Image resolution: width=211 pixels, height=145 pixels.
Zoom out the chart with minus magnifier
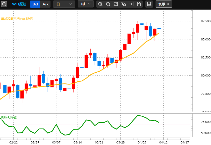click(108, 4)
